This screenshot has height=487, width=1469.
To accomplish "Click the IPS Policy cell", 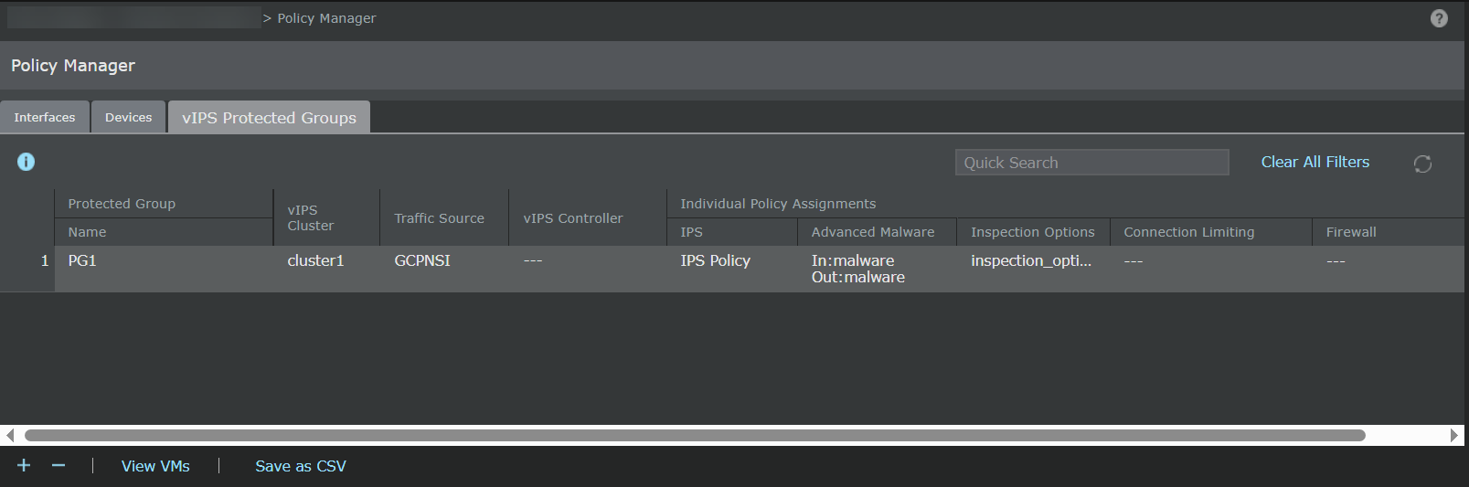I will click(x=732, y=269).
